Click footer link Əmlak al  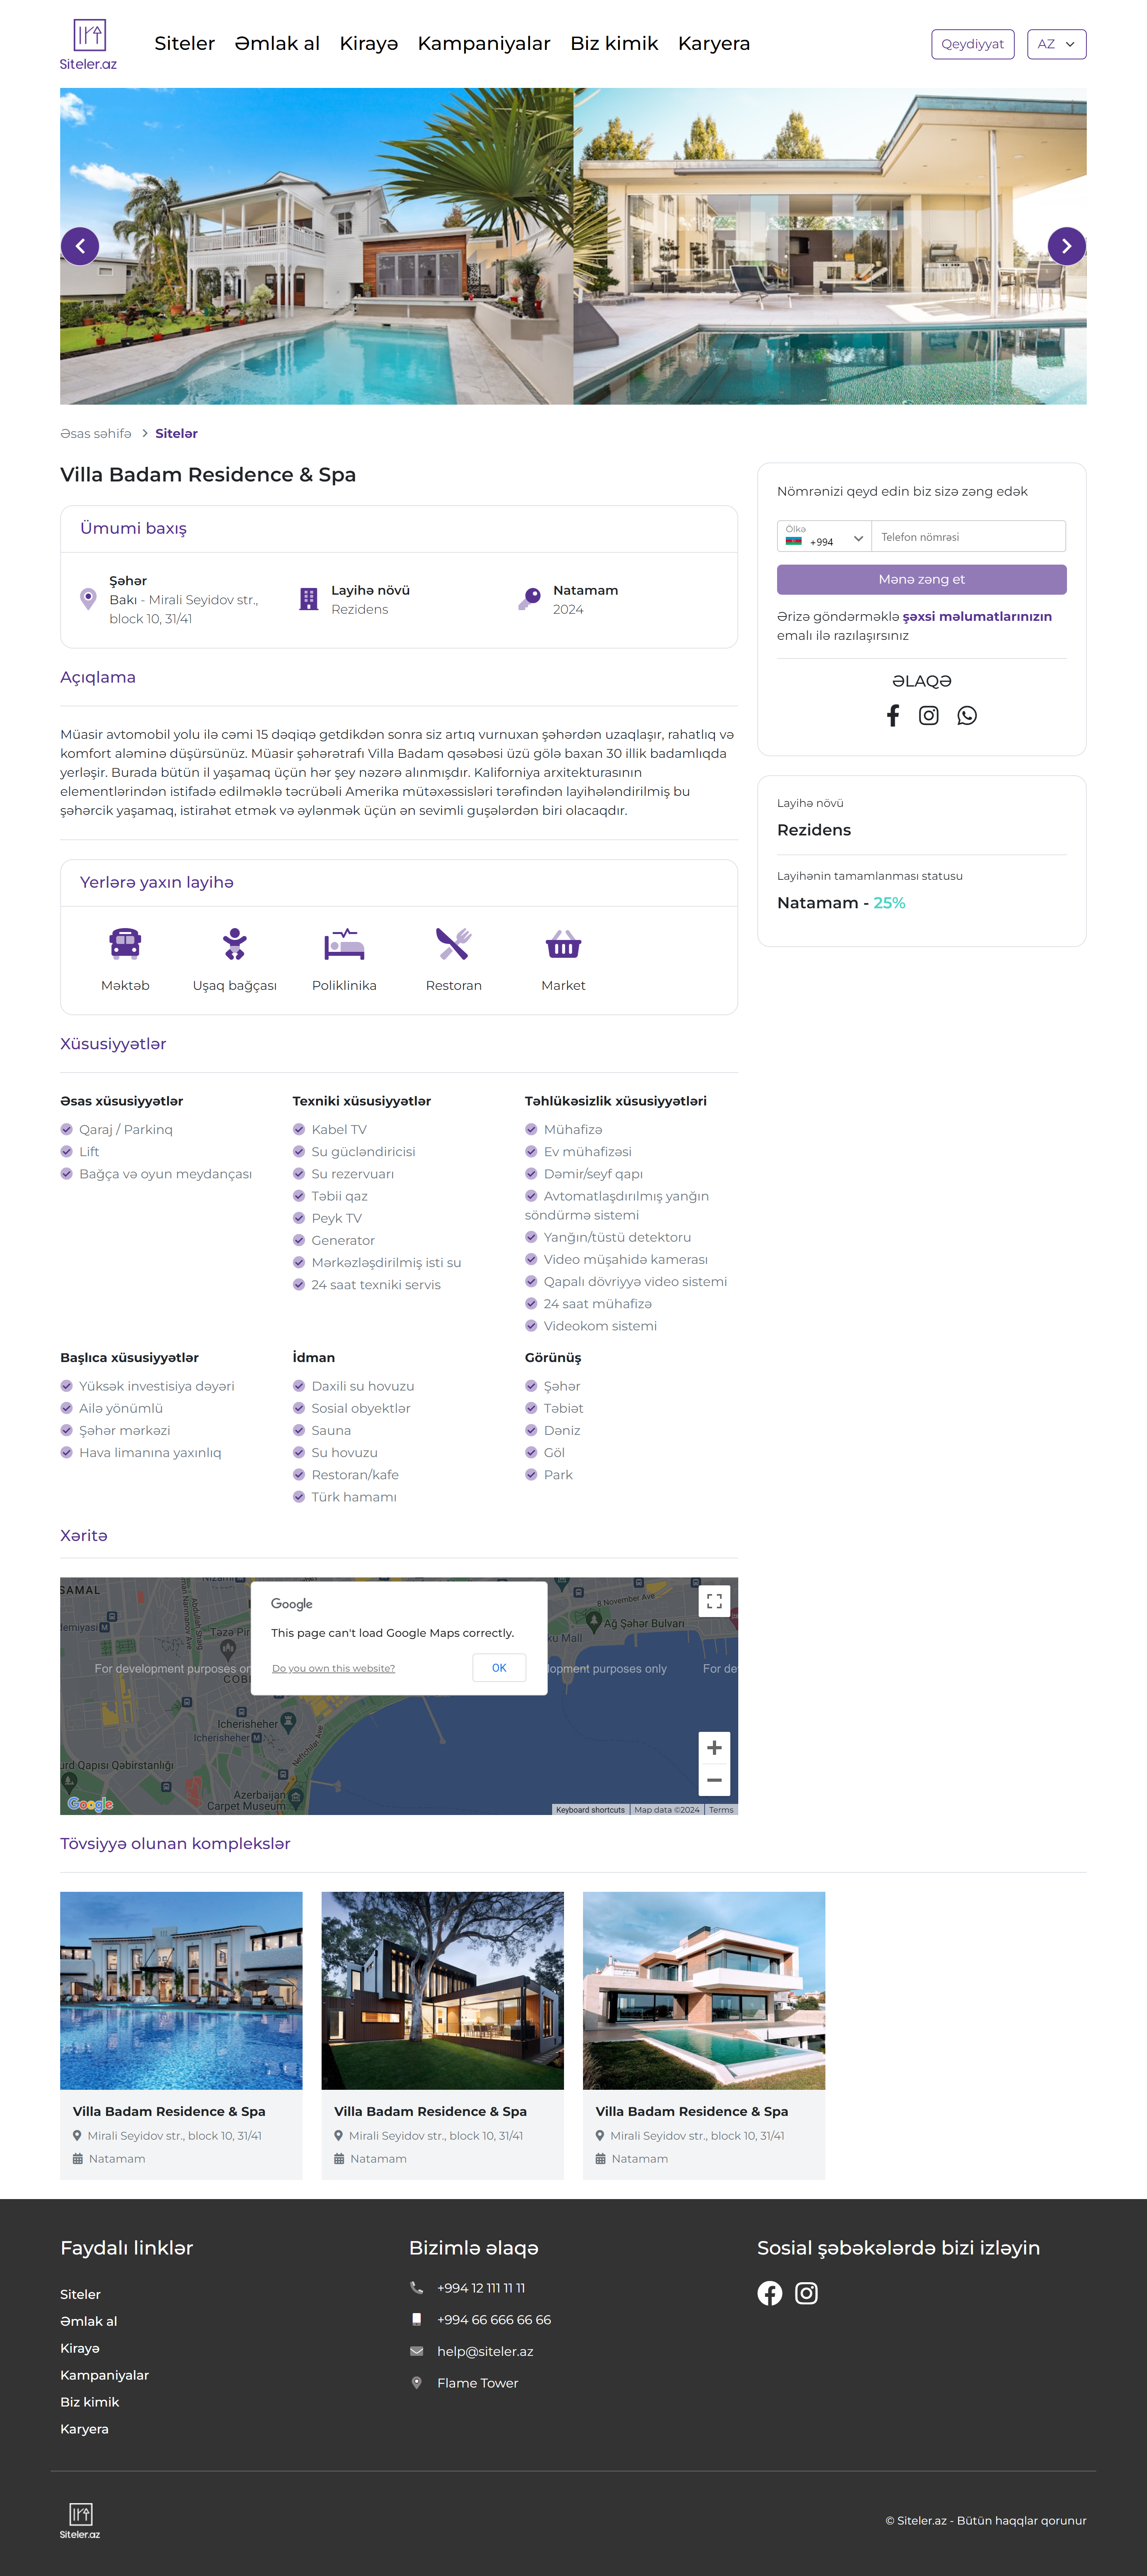(x=89, y=2321)
